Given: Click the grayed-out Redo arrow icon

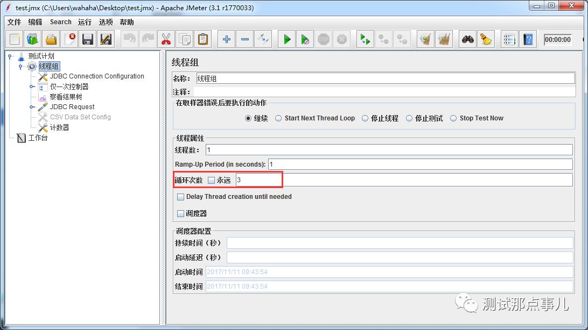Looking at the screenshot, I should pos(148,39).
